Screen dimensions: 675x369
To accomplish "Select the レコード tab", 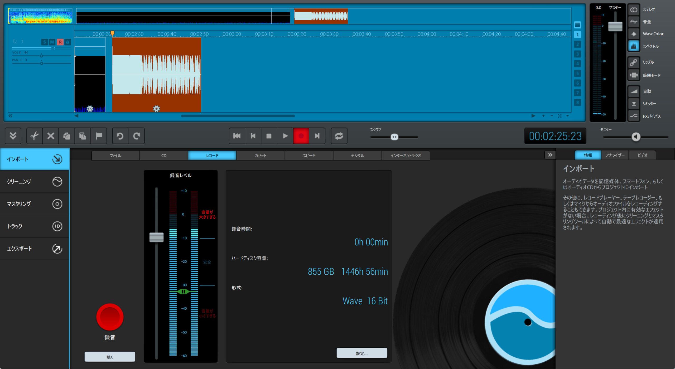I will click(x=212, y=156).
